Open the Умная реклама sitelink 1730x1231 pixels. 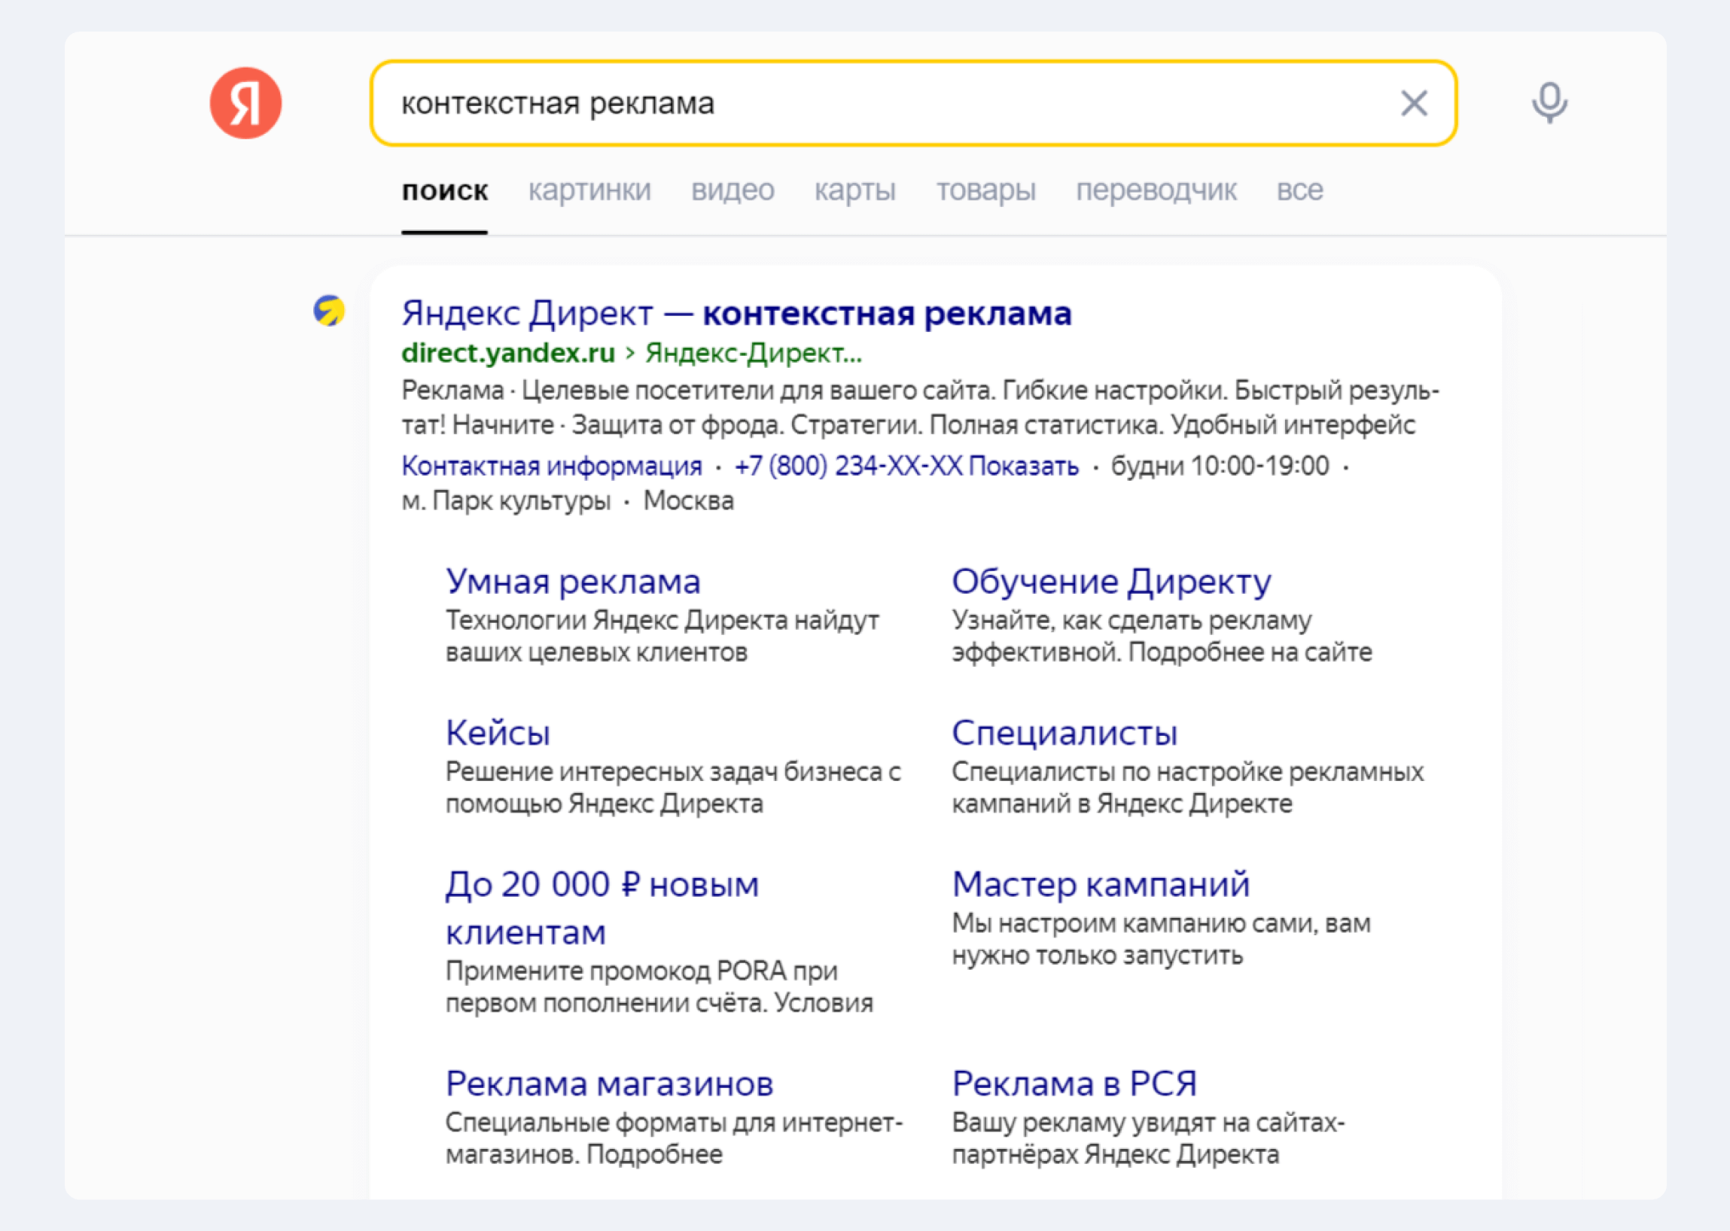coord(573,582)
